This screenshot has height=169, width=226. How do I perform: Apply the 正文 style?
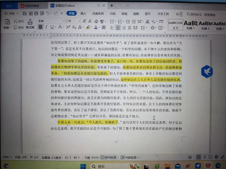pos(175,25)
